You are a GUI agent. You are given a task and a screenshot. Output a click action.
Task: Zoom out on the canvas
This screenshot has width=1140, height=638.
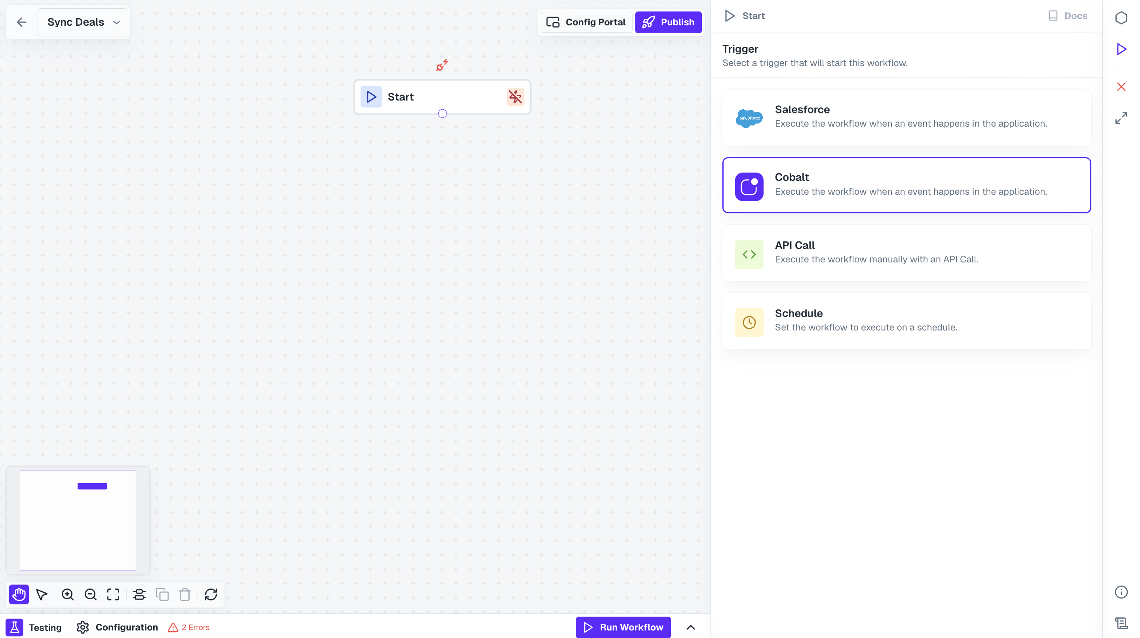point(90,594)
